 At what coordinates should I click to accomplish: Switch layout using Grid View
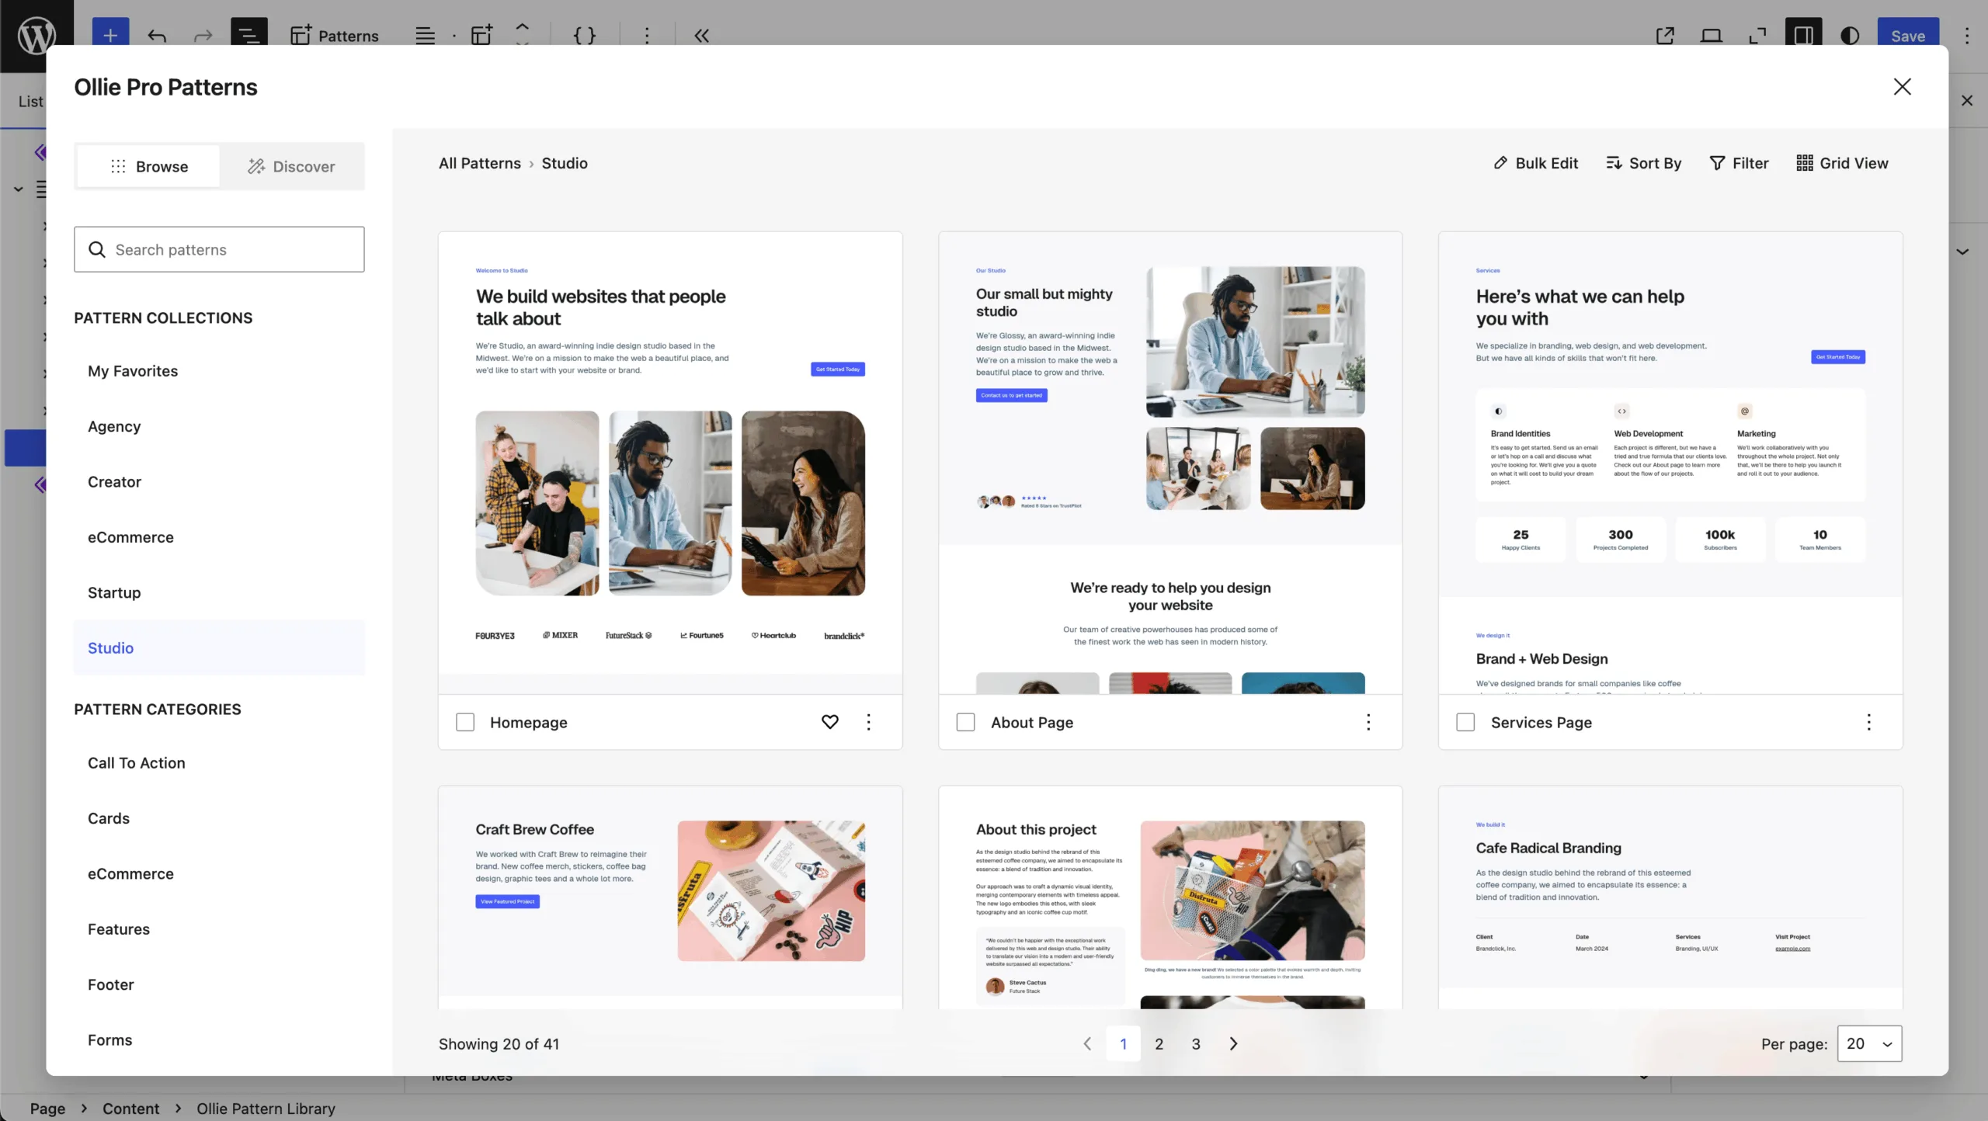pyautogui.click(x=1842, y=163)
